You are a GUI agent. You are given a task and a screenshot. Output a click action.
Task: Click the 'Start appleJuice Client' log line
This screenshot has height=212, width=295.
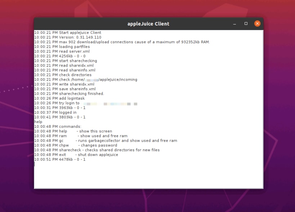pyautogui.click(x=68, y=32)
